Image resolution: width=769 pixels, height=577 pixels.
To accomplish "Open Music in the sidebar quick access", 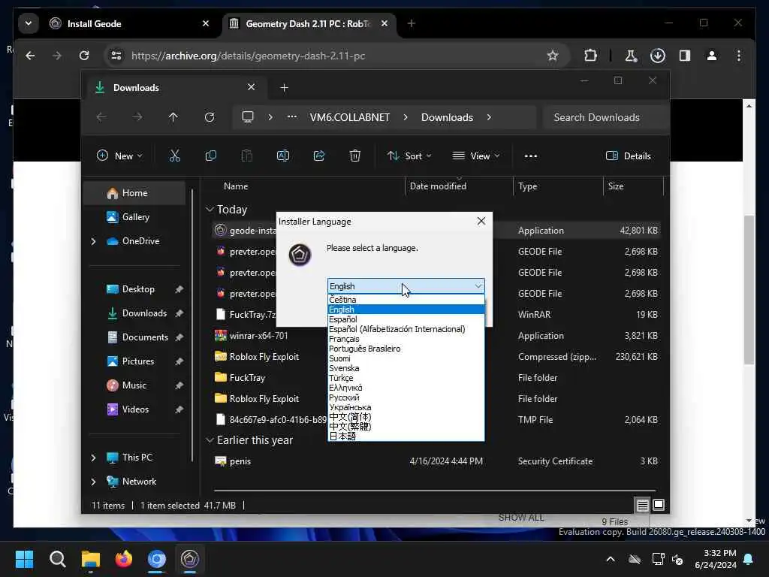I will pos(134,385).
